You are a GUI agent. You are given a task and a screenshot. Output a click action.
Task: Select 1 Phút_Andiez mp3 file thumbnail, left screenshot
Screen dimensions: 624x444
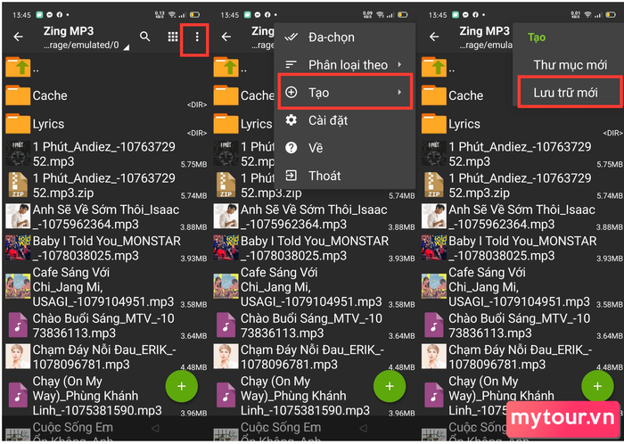tap(18, 153)
